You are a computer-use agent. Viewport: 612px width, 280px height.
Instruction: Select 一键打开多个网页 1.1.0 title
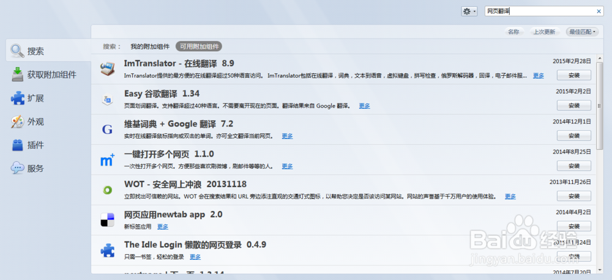169,153
